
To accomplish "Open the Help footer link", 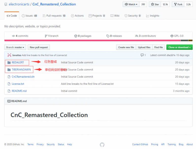I will coord(70,144).
